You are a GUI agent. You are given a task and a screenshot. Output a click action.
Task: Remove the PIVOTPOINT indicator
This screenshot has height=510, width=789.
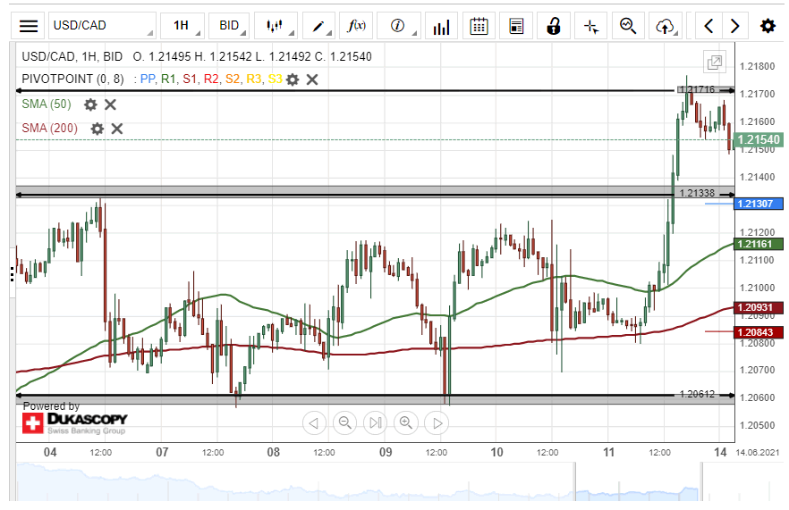(312, 79)
